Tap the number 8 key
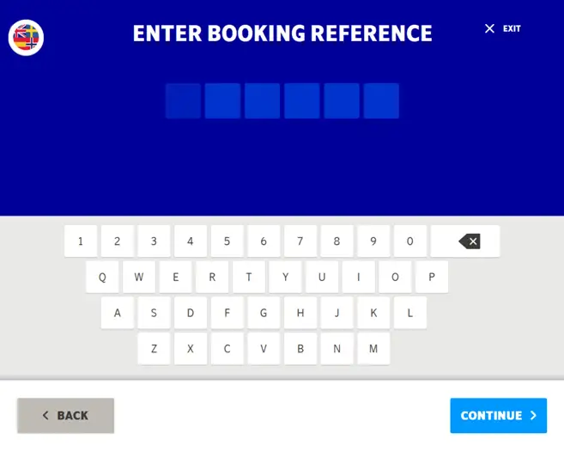564x452 pixels. point(337,241)
